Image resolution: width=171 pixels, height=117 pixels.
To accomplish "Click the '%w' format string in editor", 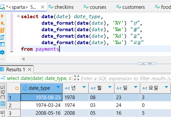I will [x=118, y=43].
